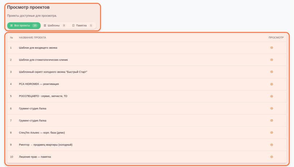294x167 pixels.
Task: Click eye icon for Лишение прав — памятка
Action: tap(271, 157)
